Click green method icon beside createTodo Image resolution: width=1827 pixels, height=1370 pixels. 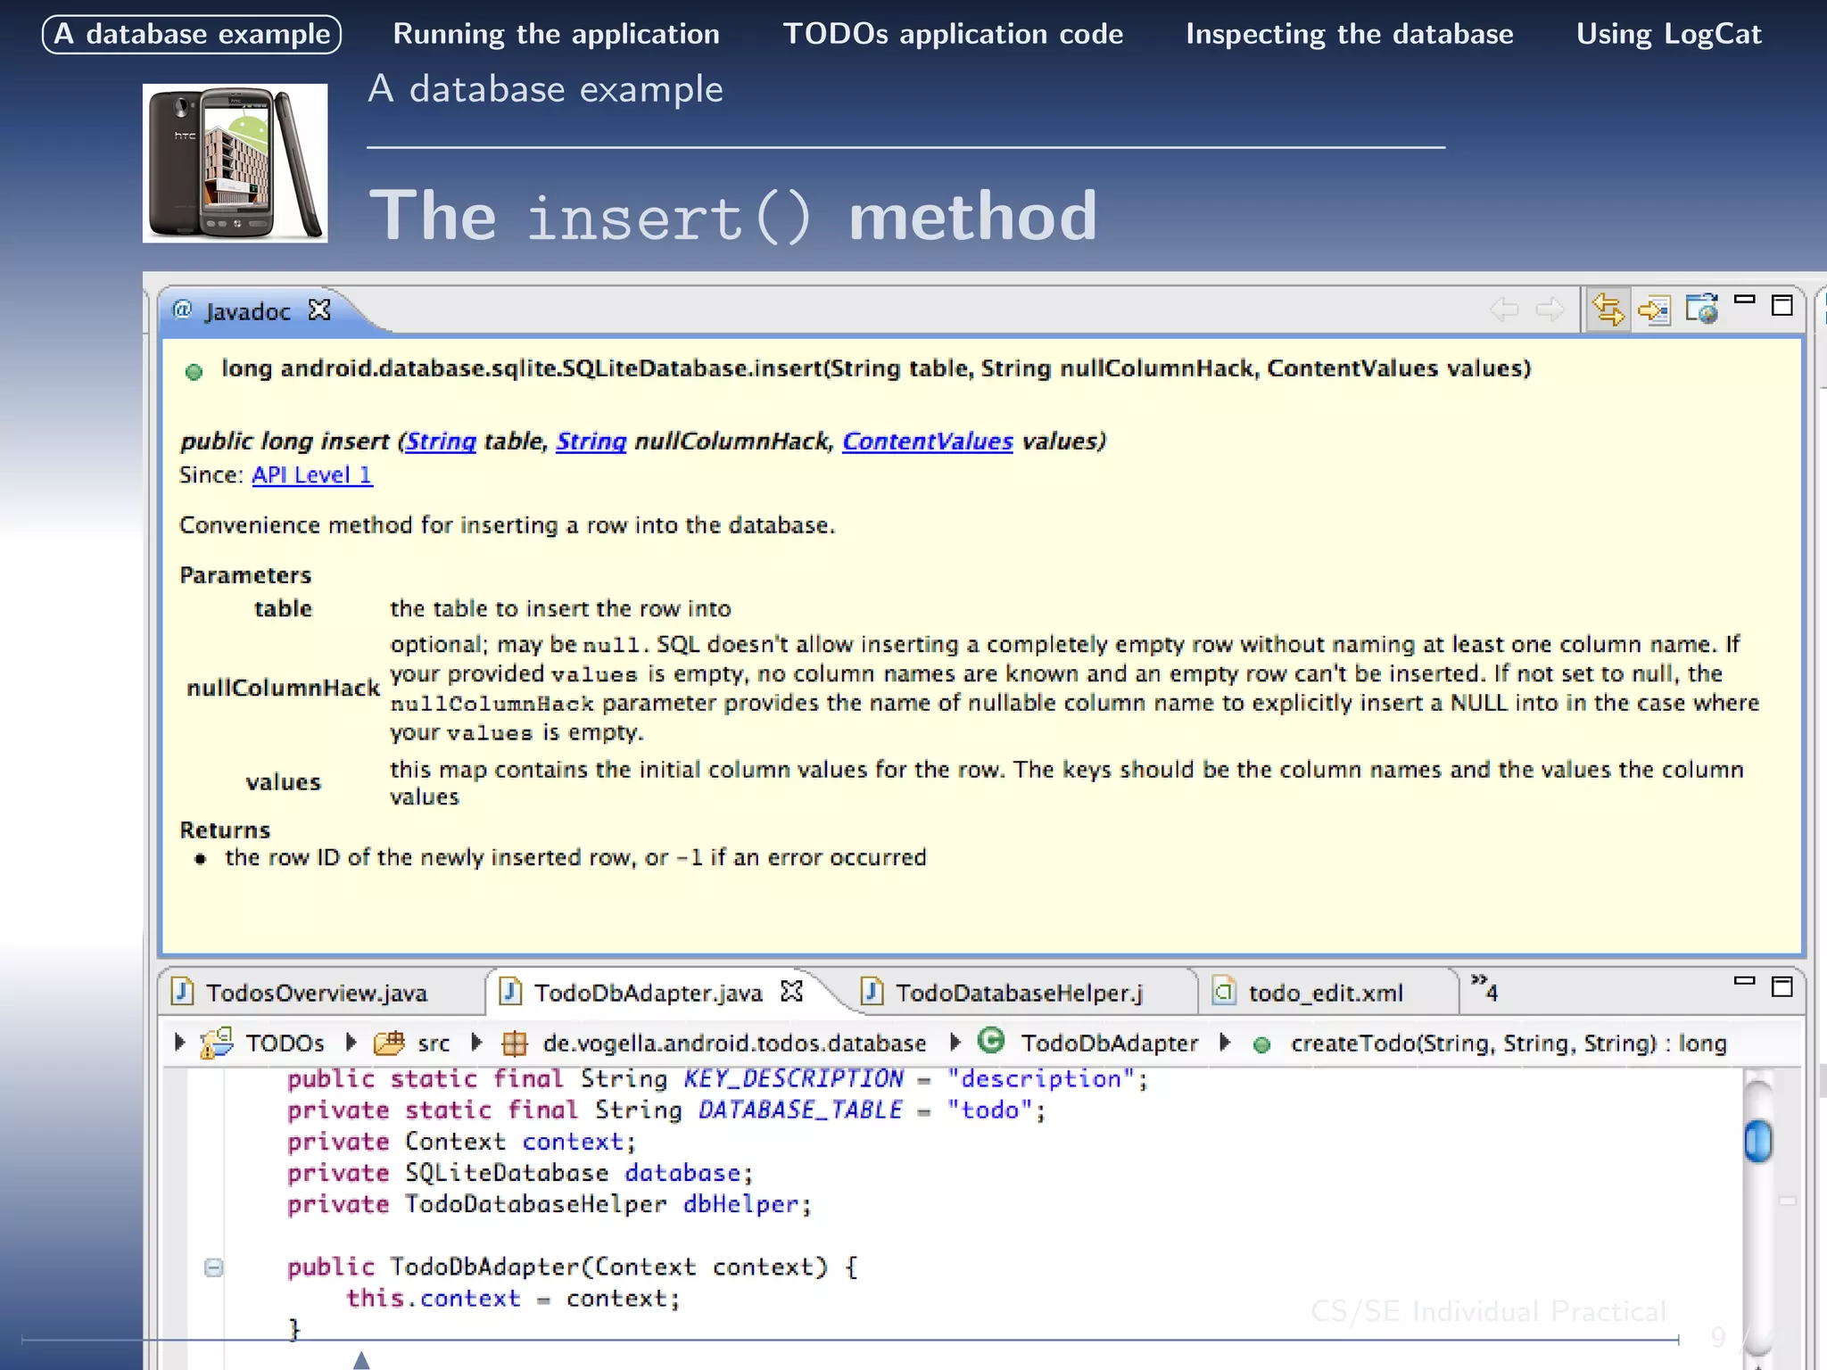pos(1261,1045)
